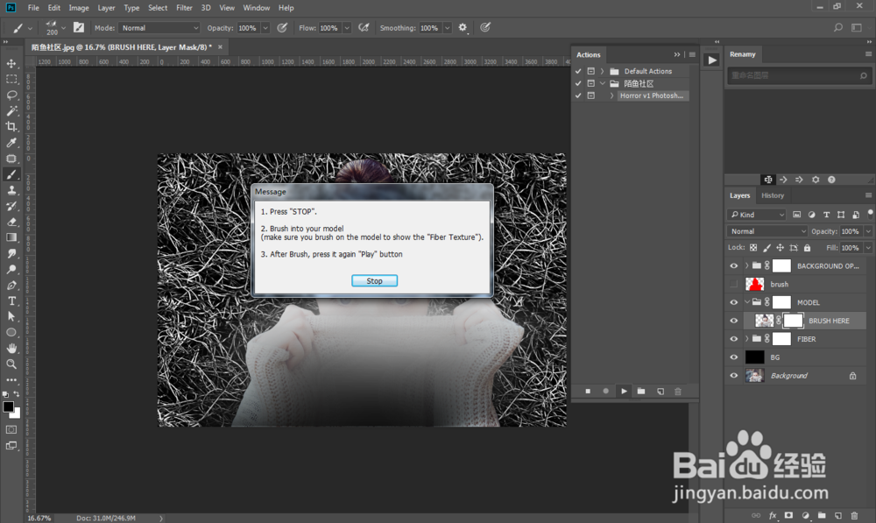The image size is (876, 523).
Task: Toggle Quick Mask mode icon
Action: (11, 429)
